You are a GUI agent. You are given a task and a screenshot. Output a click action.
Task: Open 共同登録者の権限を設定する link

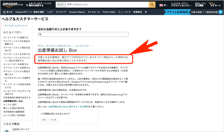click(17, 98)
